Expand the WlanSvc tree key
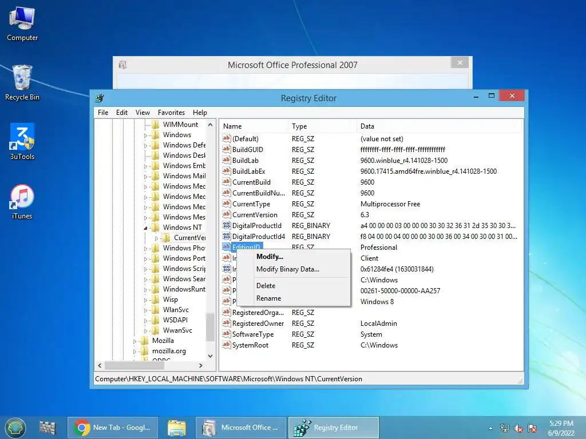586x439 pixels. click(146, 310)
